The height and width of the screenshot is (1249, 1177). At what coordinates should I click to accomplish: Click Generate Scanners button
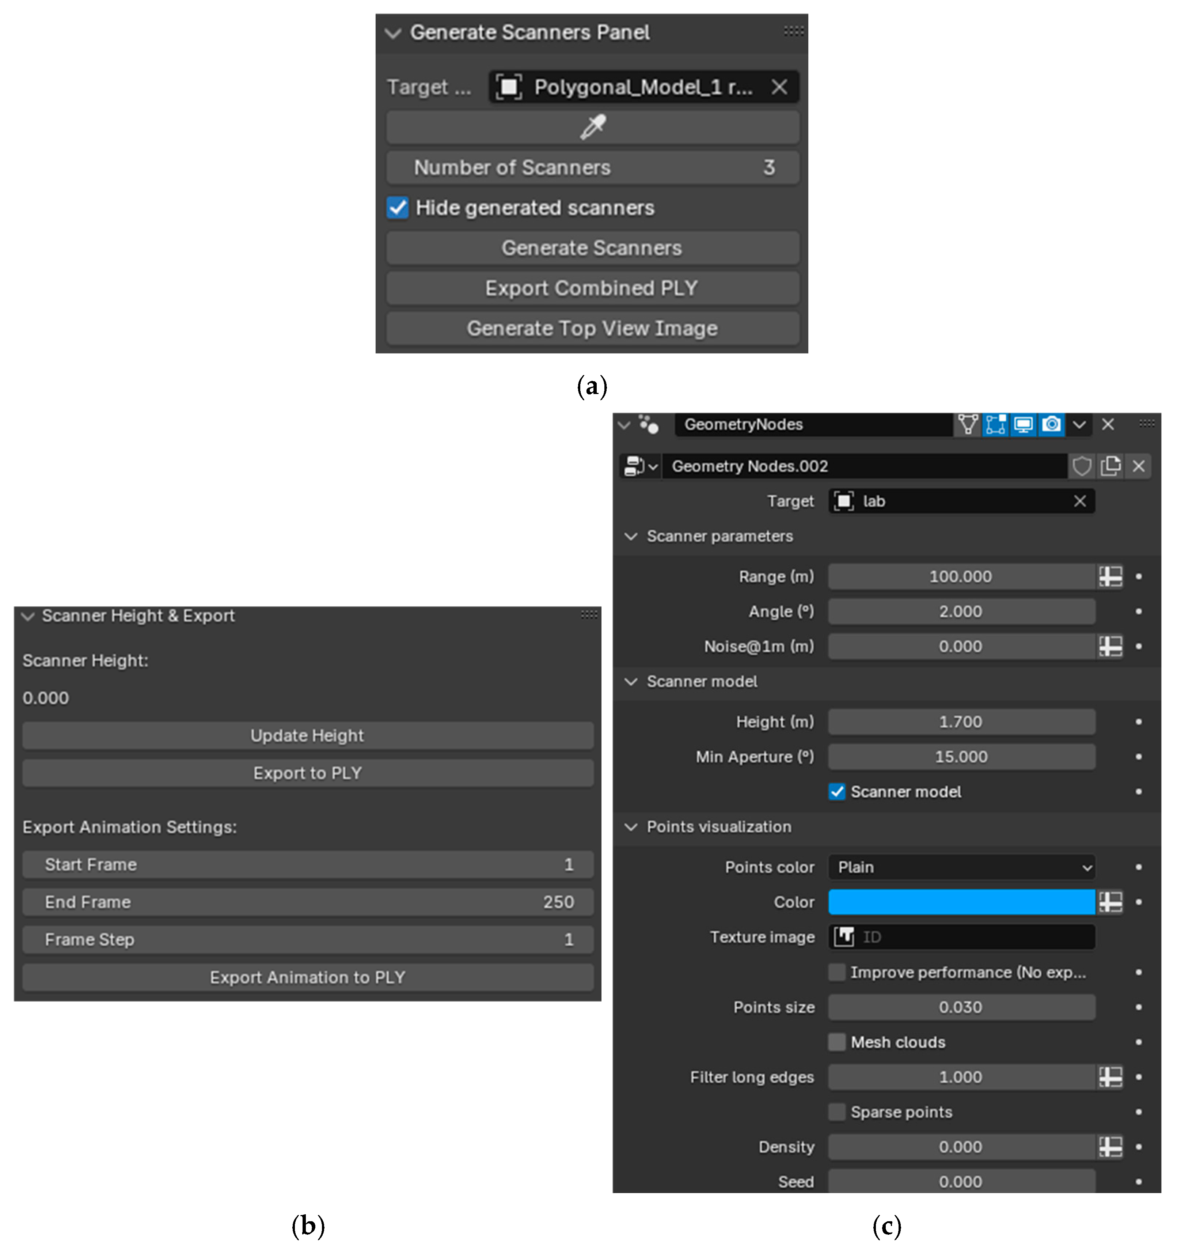click(x=592, y=248)
